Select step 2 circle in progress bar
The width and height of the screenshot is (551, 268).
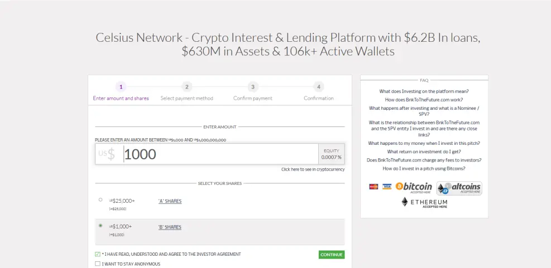click(187, 87)
